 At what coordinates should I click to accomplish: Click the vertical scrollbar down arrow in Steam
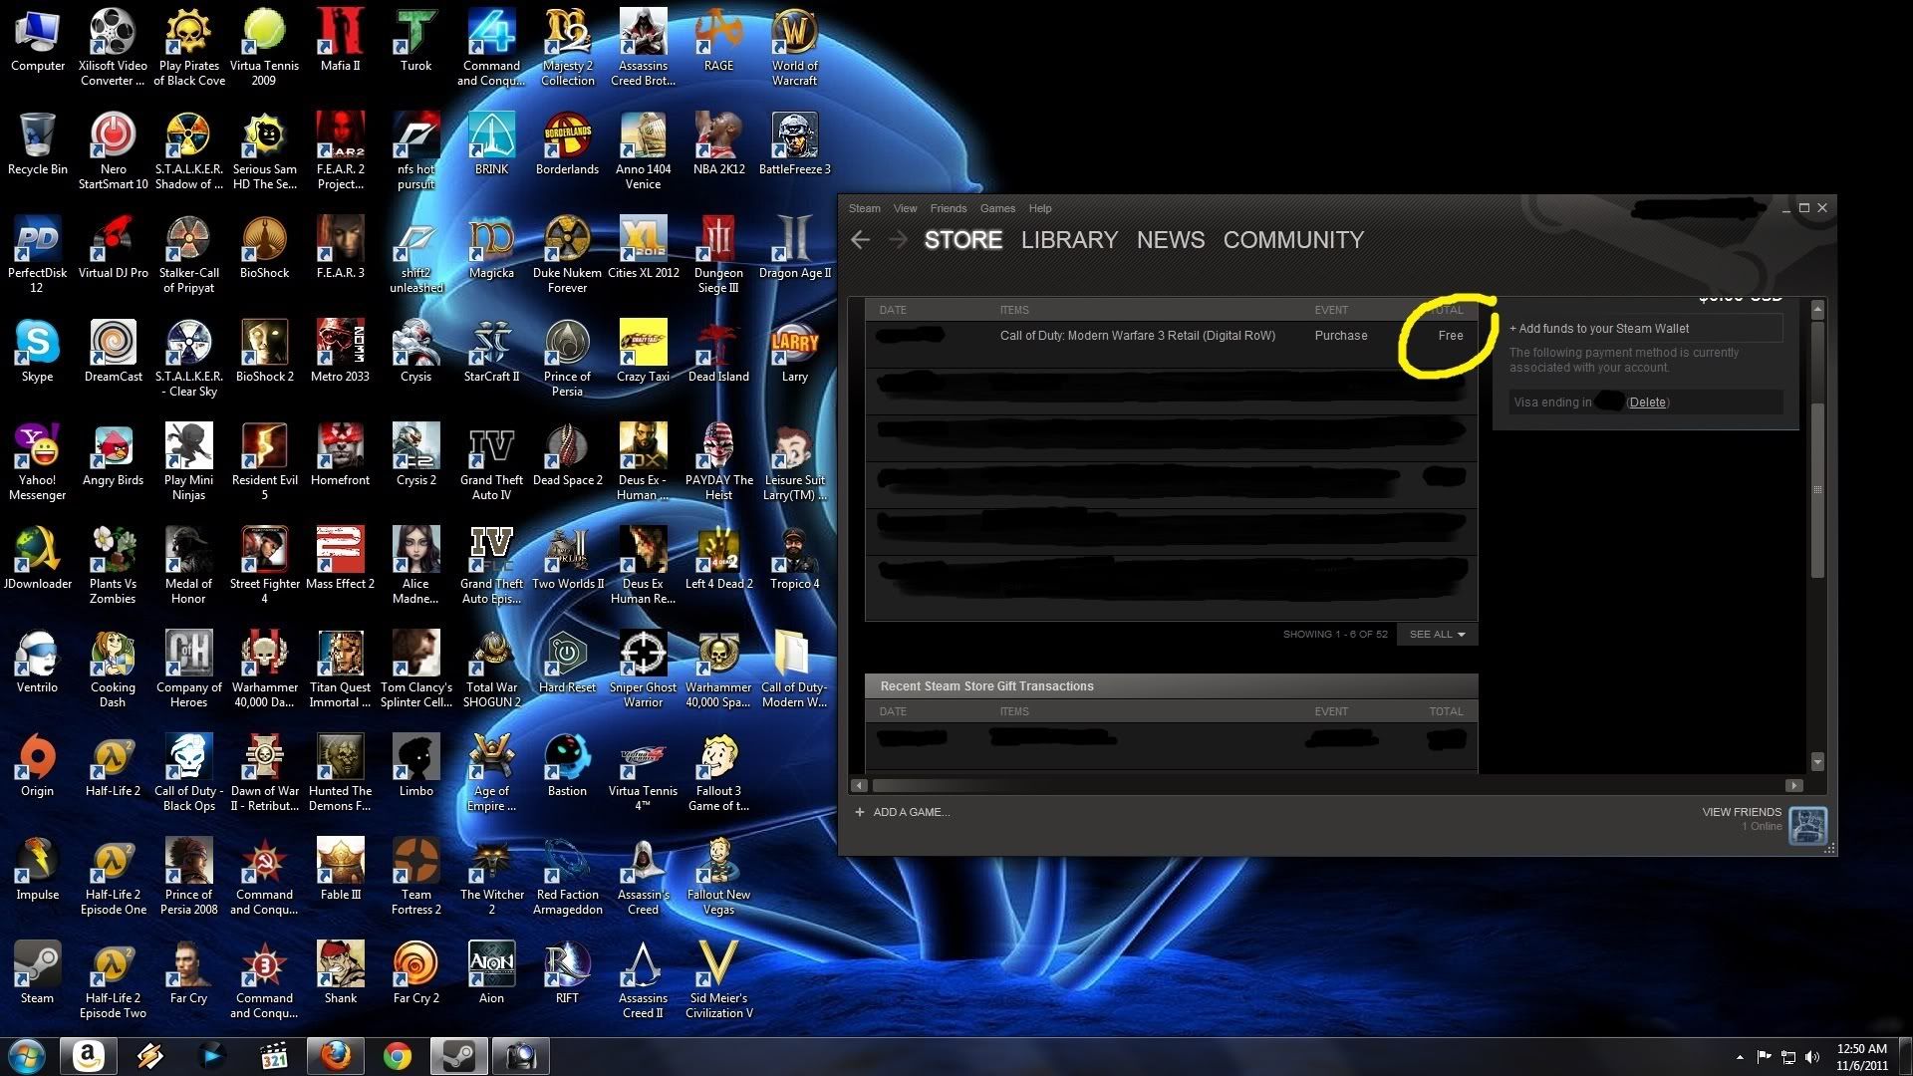tap(1817, 762)
